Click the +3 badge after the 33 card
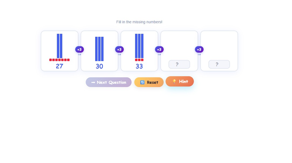Viewport: 292px width, 163px height. (x=159, y=49)
